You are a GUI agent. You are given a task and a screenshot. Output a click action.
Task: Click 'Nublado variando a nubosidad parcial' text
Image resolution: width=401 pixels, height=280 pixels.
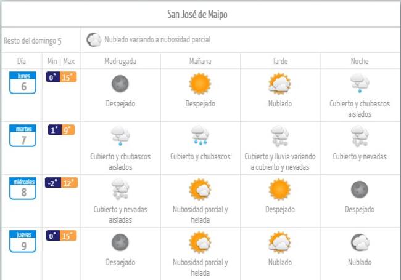click(x=157, y=40)
